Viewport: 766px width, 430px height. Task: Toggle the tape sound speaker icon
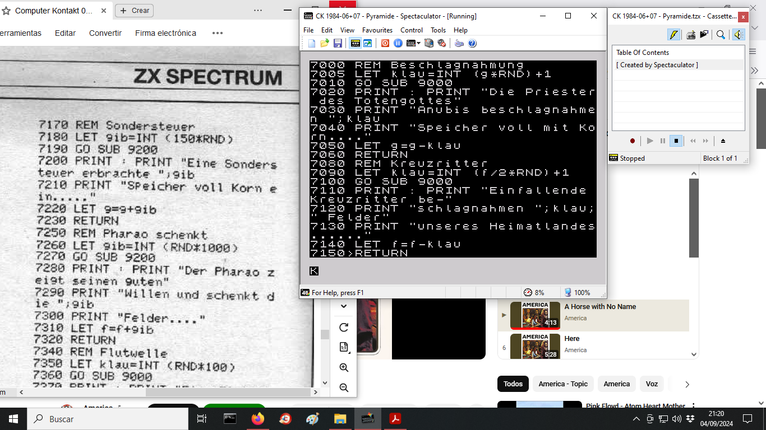point(739,34)
